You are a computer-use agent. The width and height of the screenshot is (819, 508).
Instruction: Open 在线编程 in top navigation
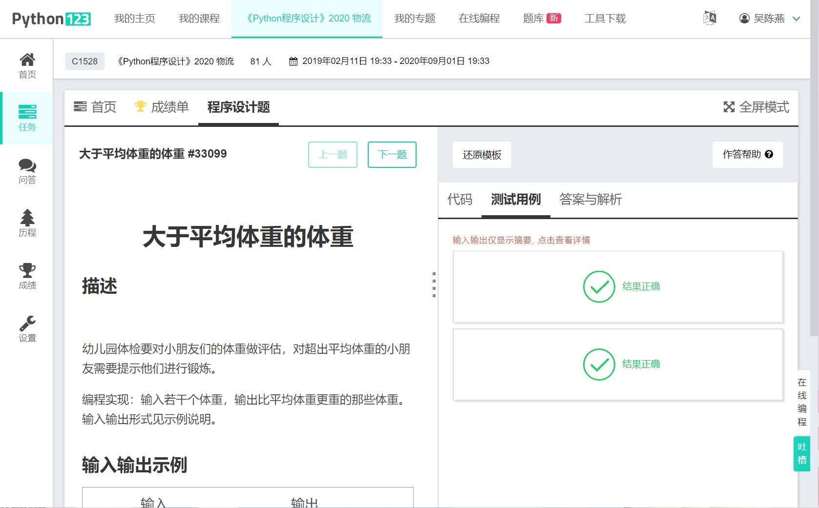coord(480,19)
